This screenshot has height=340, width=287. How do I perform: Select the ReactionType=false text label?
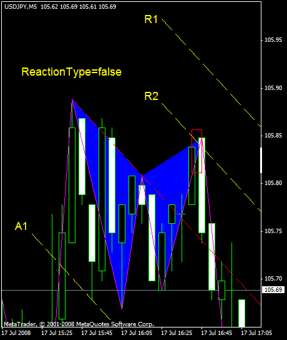[x=71, y=72]
